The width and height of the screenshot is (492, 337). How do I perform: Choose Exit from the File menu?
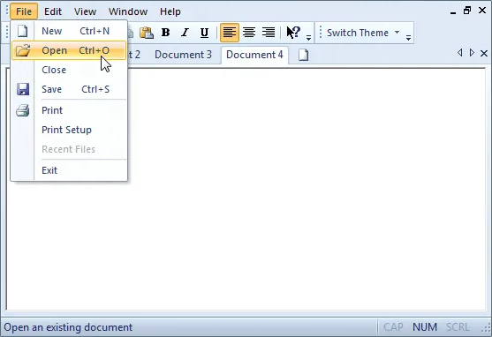(x=69, y=170)
